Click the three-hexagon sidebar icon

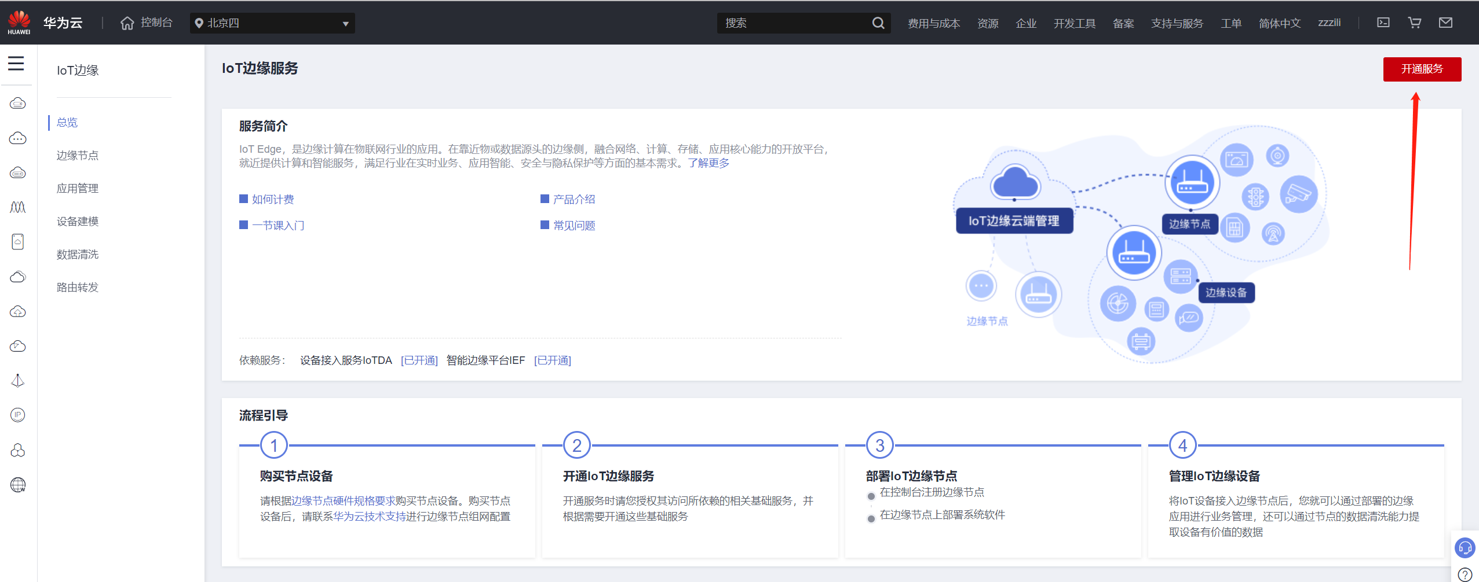[x=18, y=450]
